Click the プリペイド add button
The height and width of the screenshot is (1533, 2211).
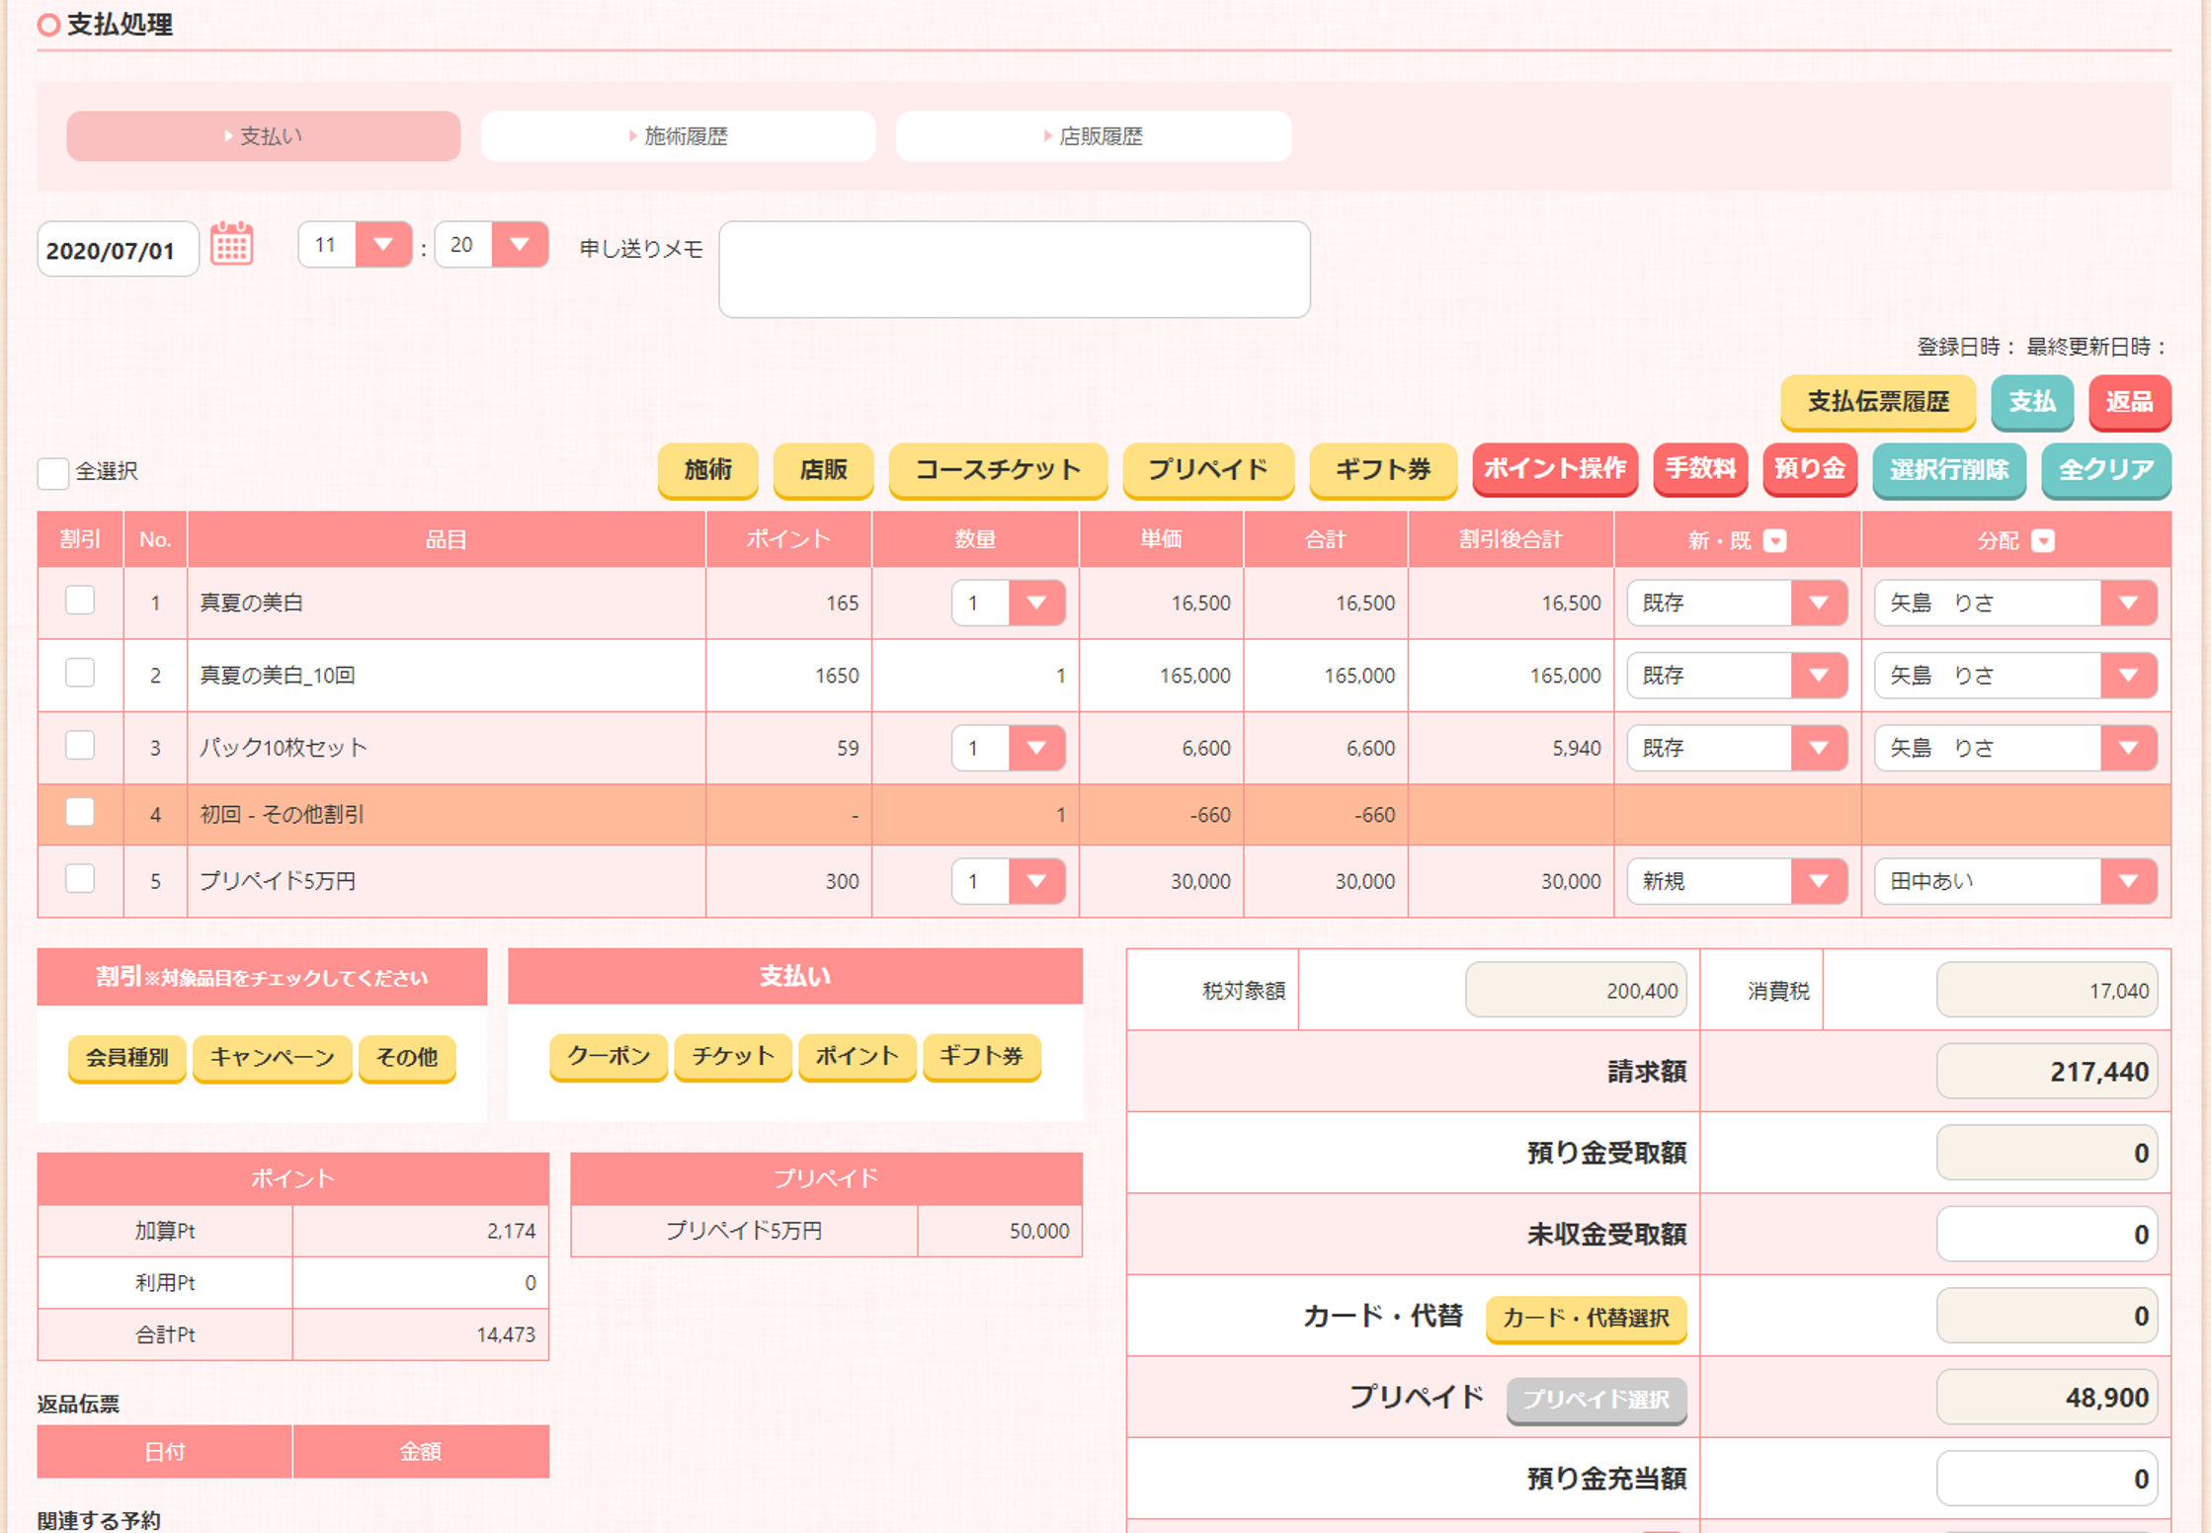pos(1208,470)
